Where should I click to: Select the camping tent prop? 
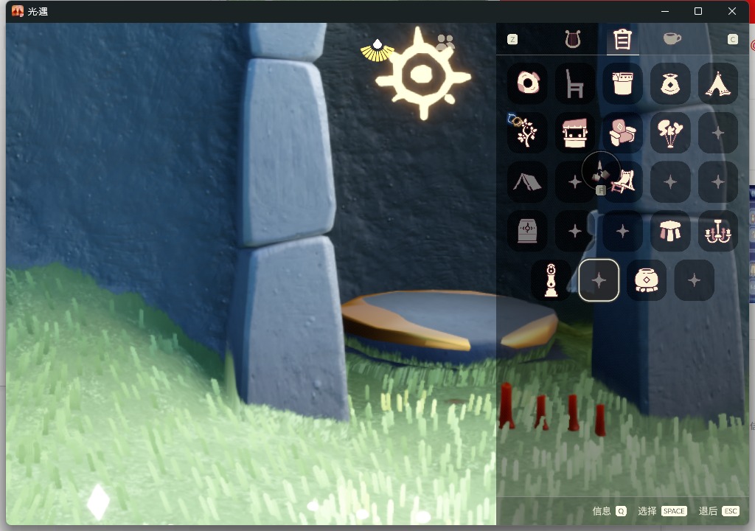528,181
